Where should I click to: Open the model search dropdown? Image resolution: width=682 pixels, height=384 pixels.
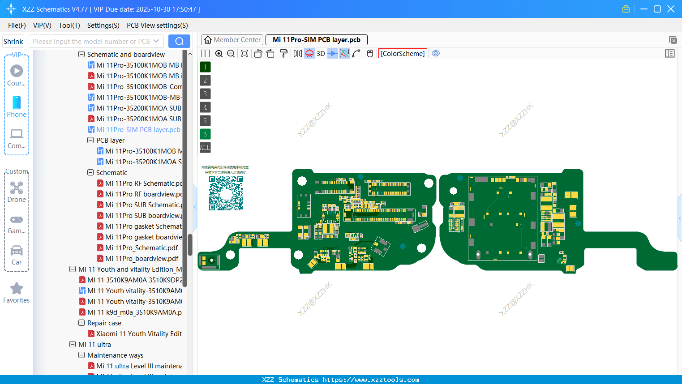point(157,41)
